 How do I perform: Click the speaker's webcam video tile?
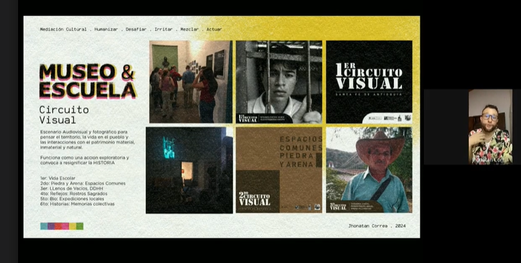coord(490,126)
